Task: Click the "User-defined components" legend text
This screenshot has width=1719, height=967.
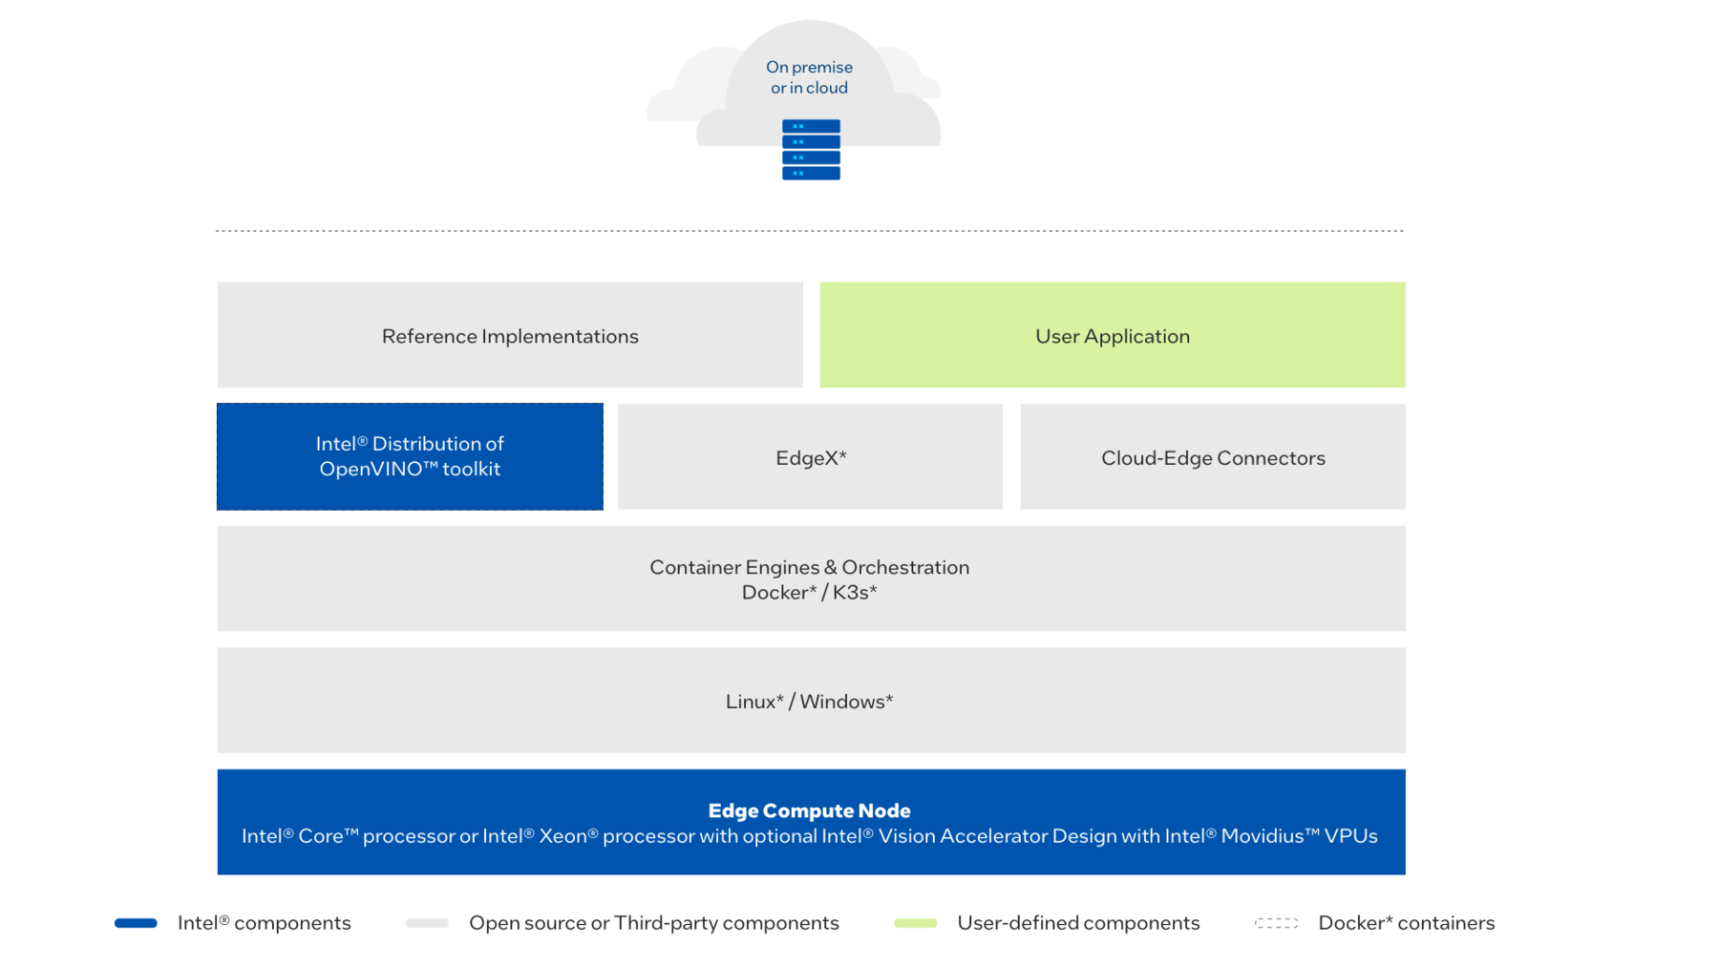Action: pos(1078,923)
